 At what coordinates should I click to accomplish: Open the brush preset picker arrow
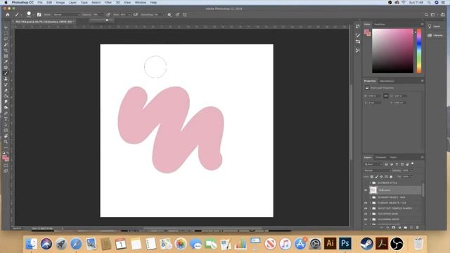(33, 15)
